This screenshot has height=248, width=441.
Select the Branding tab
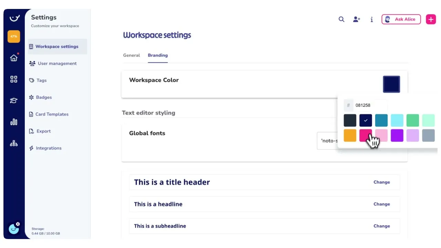158,55
